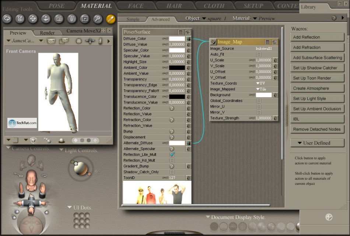
Task: Expand the User Defined wacros dropdown
Action: [317, 143]
